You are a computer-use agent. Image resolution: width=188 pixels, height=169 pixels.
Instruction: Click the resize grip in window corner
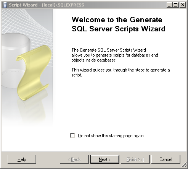184,165
